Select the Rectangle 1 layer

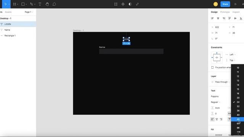click(x=18, y=35)
